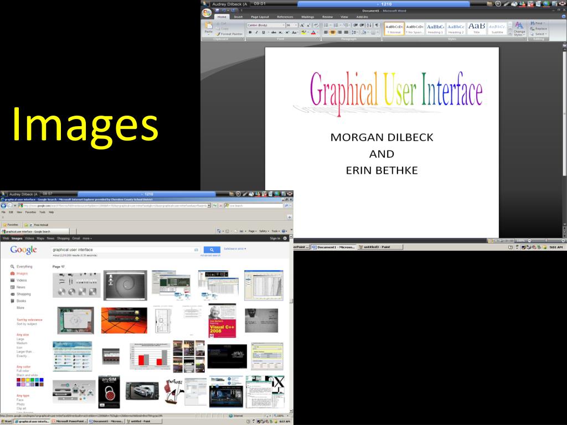Click the Save icon in Word's quick access toolbar

coord(217,11)
